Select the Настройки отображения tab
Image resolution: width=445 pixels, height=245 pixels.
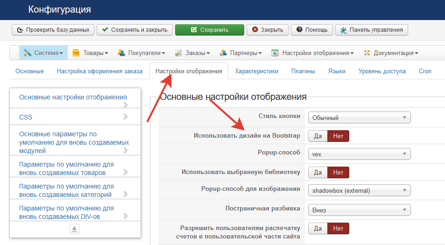[189, 71]
